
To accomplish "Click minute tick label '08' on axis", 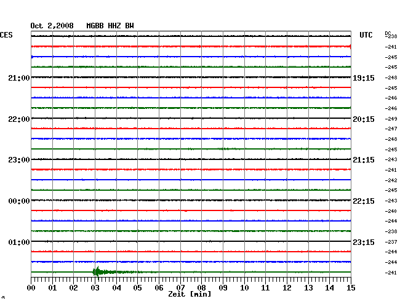I will click(201, 288).
